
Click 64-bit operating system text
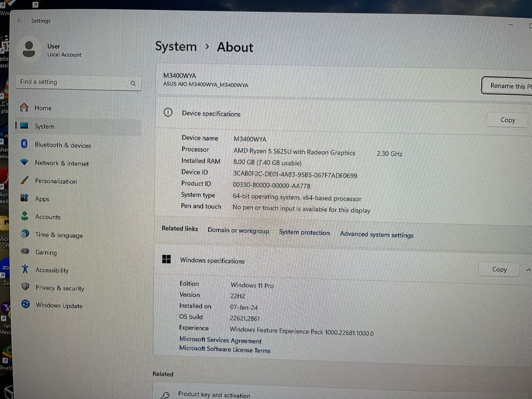(x=297, y=197)
